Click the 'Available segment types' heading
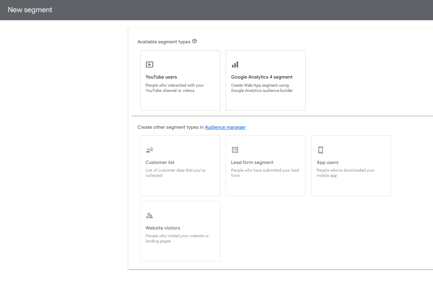The height and width of the screenshot is (289, 433). [x=164, y=42]
